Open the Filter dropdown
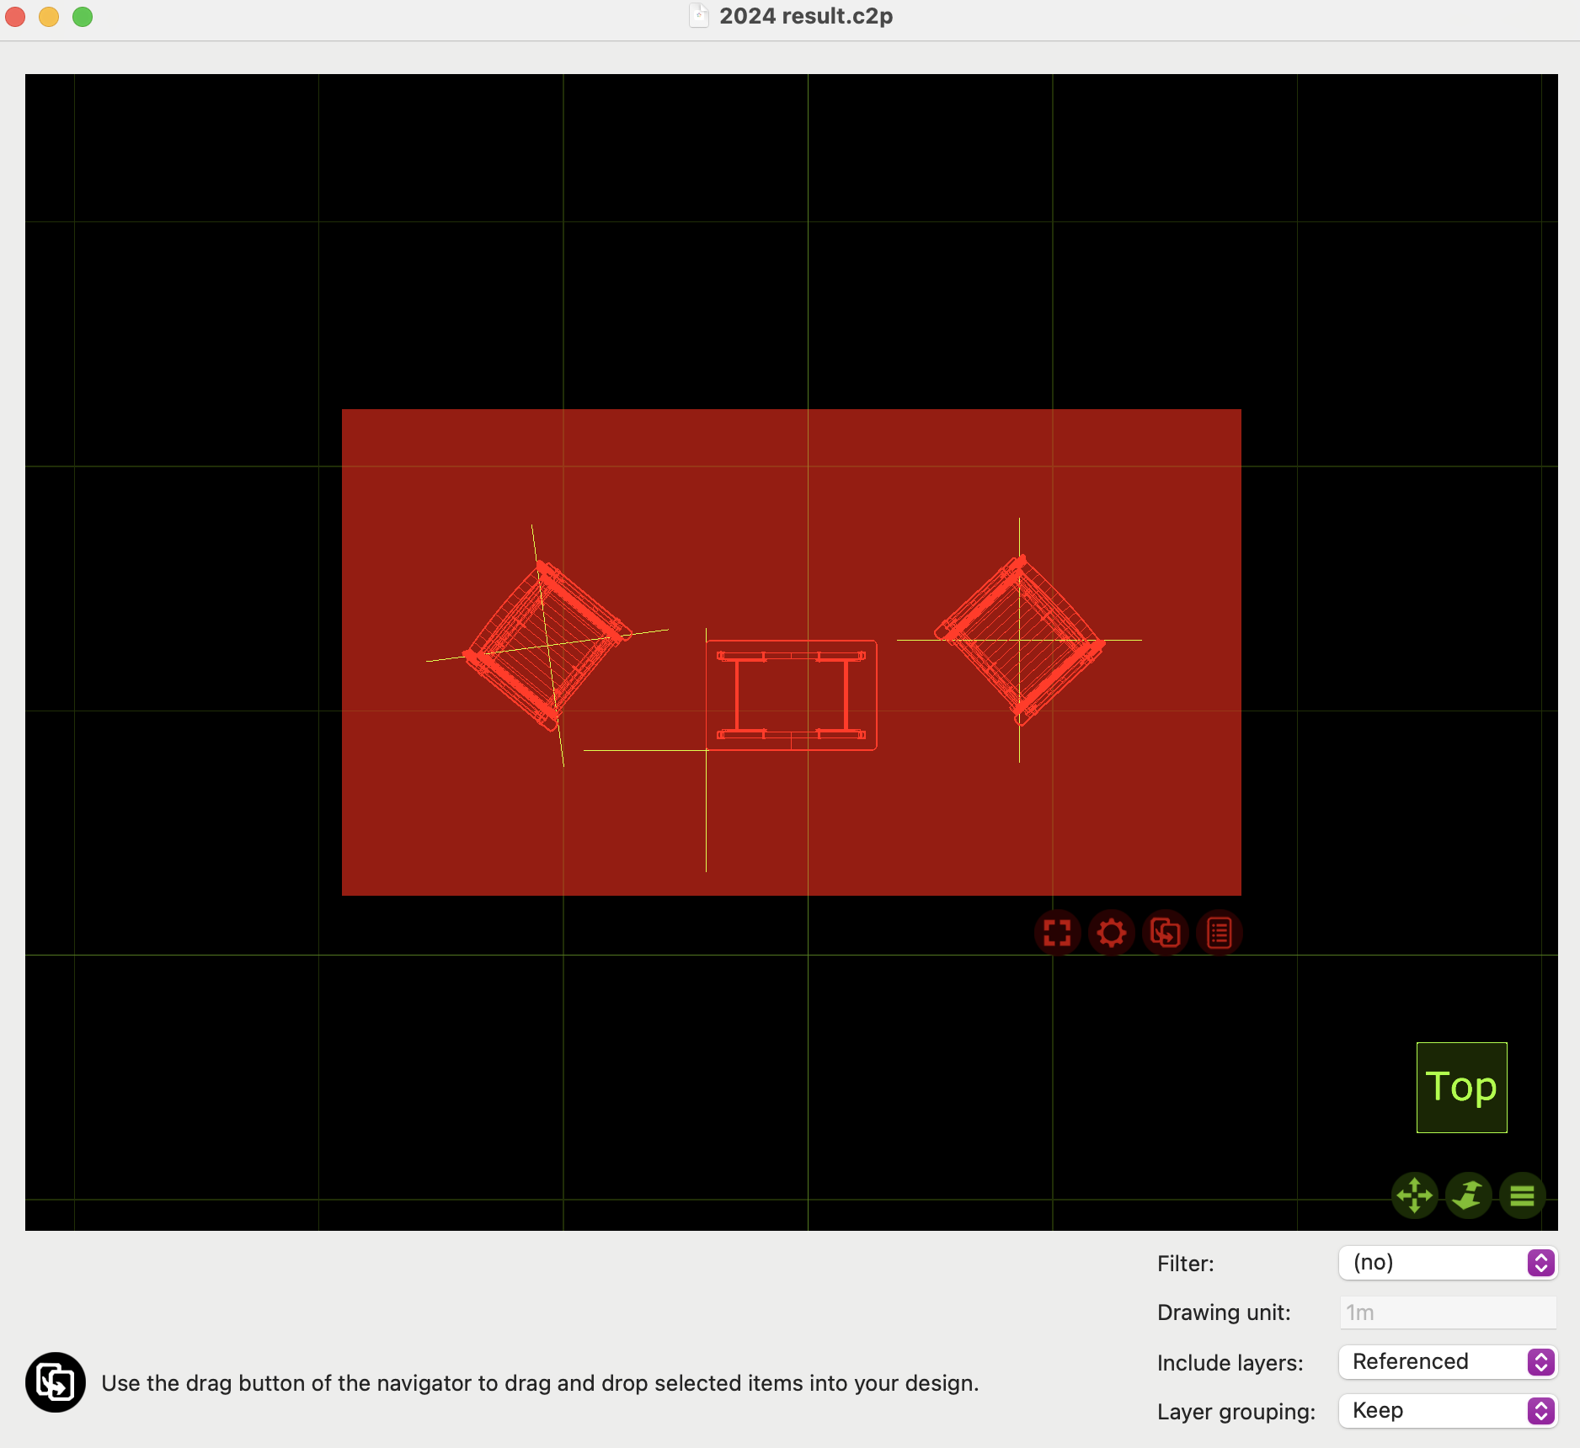 pyautogui.click(x=1447, y=1263)
